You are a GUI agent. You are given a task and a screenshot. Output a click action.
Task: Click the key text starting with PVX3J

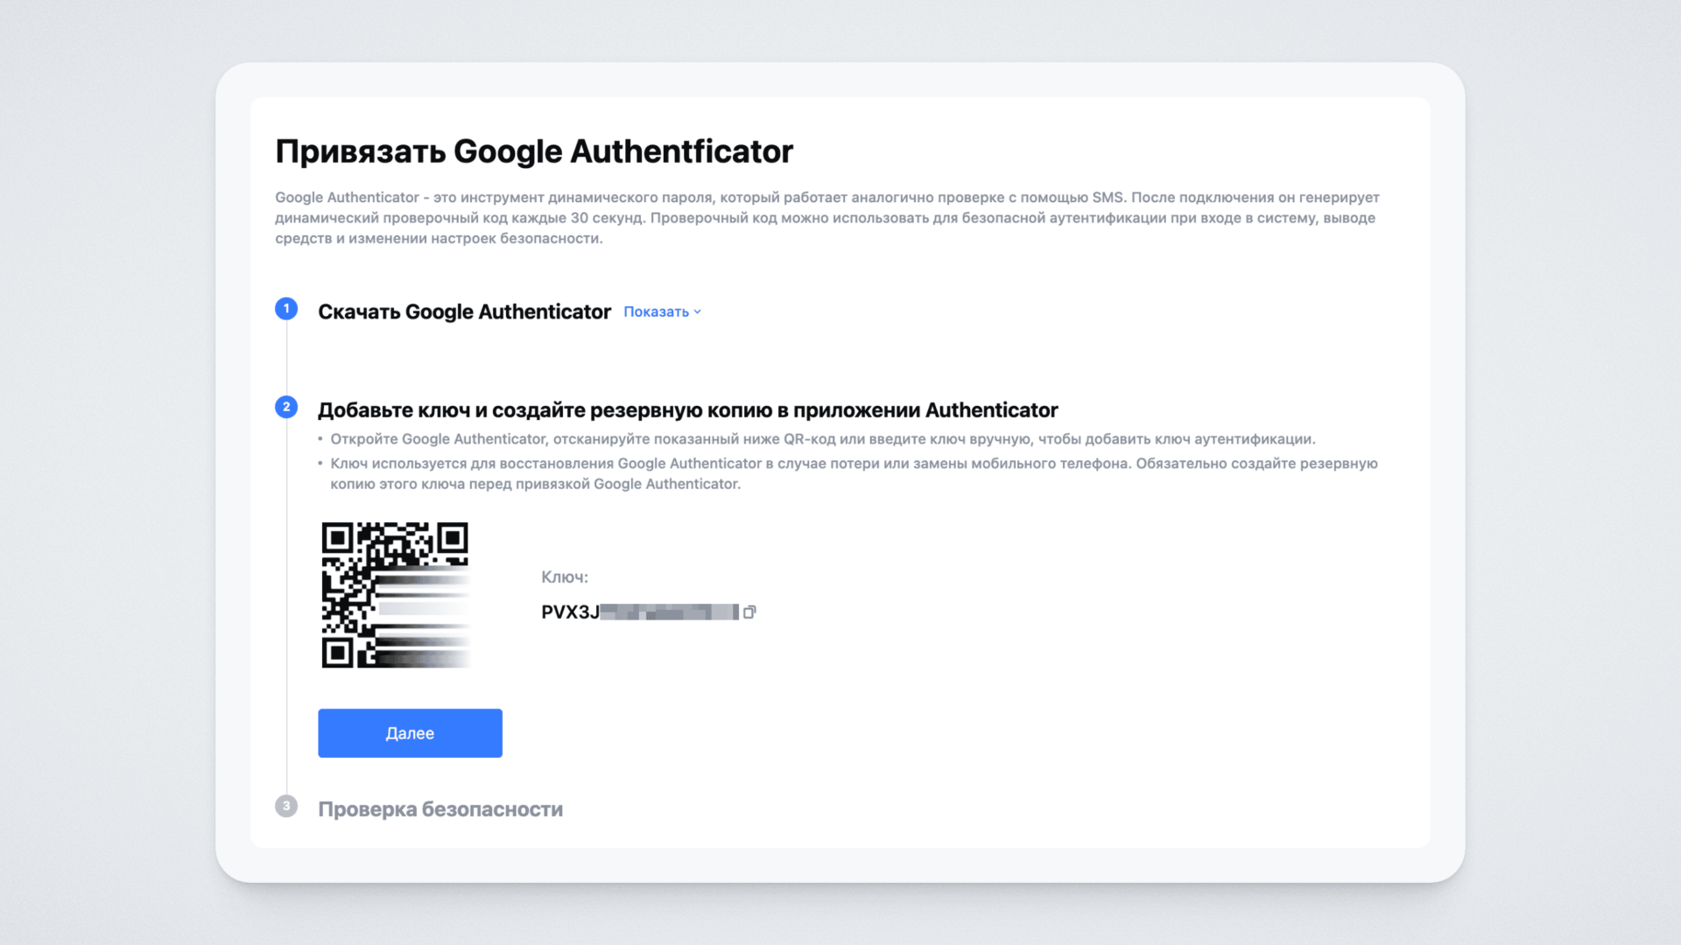click(x=570, y=612)
